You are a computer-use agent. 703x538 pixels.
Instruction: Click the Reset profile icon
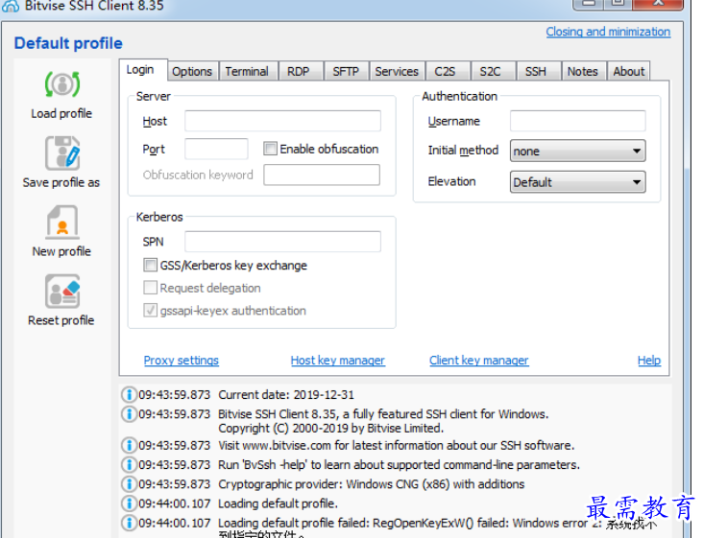(x=62, y=291)
